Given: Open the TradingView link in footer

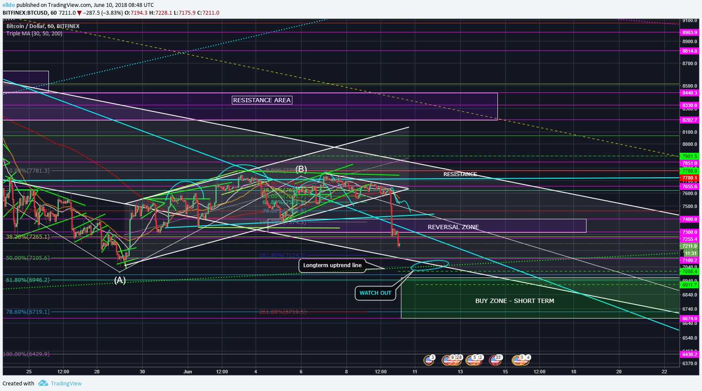Looking at the screenshot, I should coord(66,383).
